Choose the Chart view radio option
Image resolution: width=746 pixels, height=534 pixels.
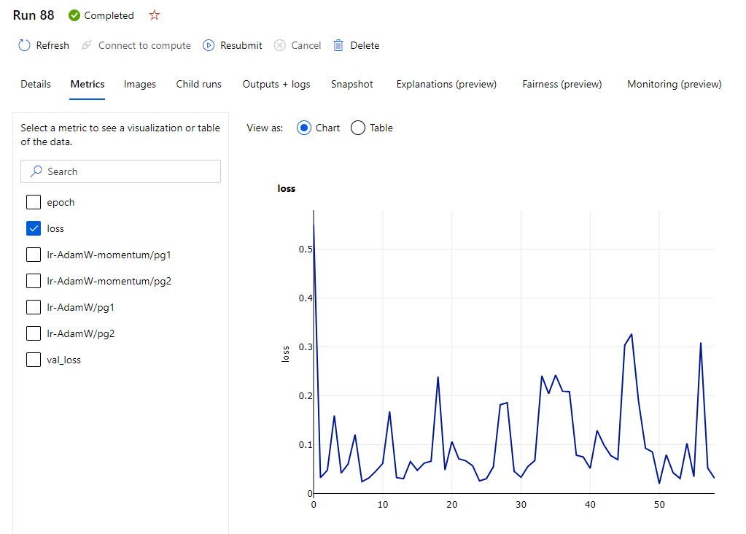tap(304, 128)
